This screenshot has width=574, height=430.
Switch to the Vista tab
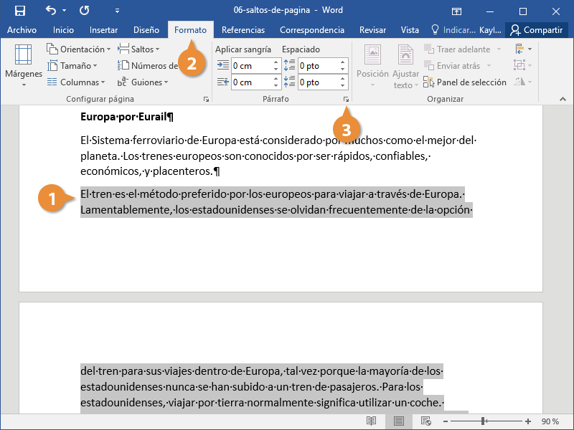click(x=410, y=30)
